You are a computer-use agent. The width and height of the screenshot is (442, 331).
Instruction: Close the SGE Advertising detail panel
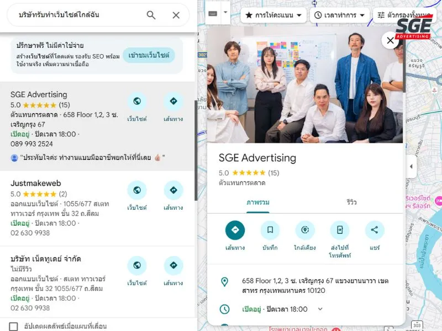click(x=390, y=40)
